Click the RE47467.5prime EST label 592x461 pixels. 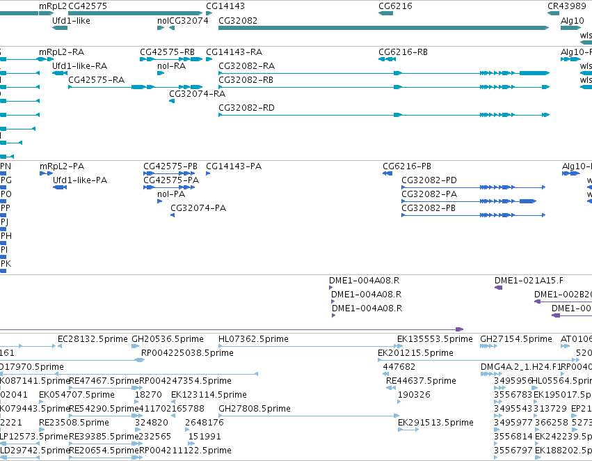pos(104,381)
